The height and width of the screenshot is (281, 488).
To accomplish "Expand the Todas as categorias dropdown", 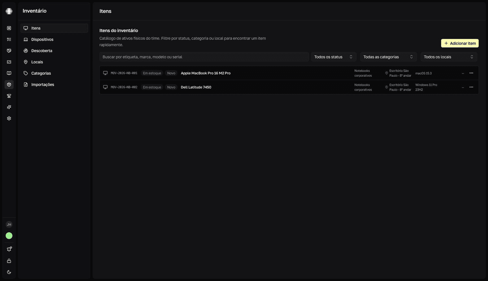I will click(388, 57).
